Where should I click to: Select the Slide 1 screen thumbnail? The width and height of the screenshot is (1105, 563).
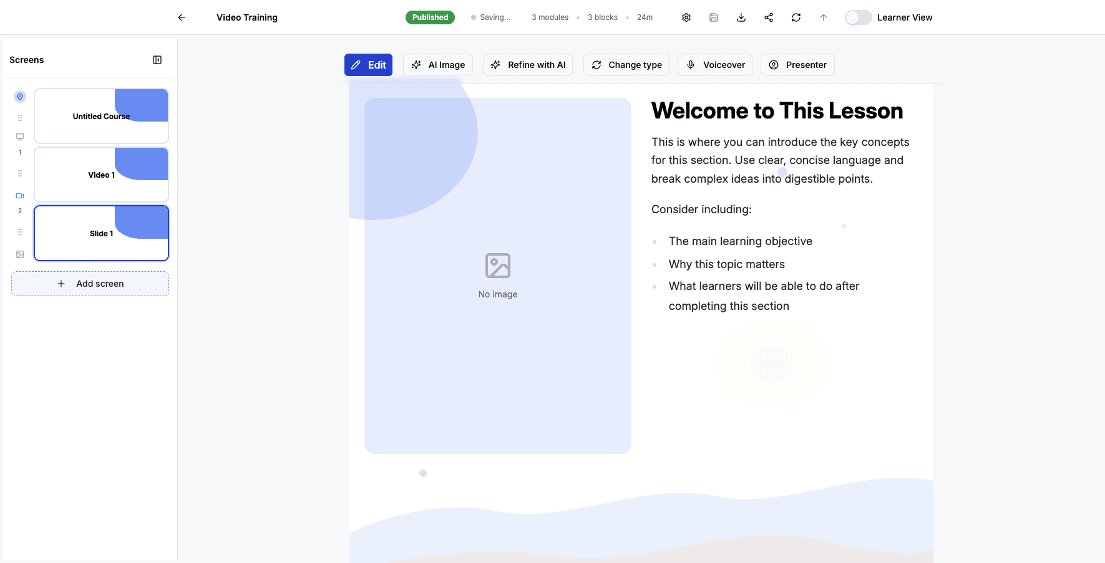click(x=101, y=233)
